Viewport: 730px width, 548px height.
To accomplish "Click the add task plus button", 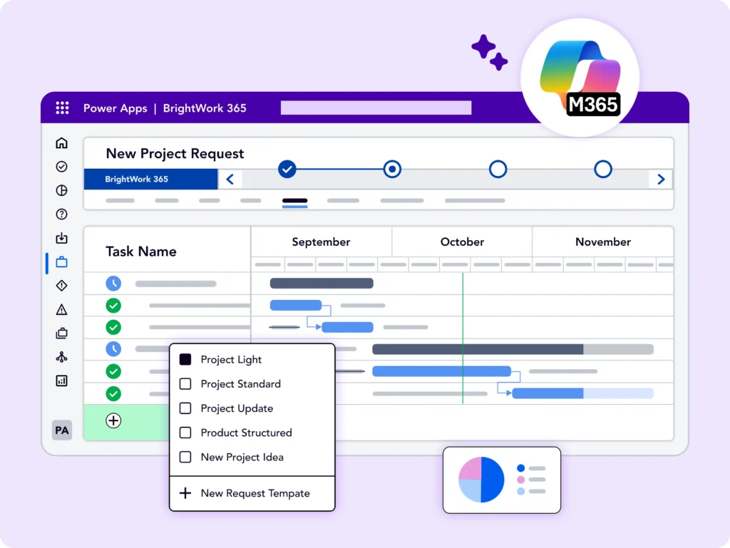I will tap(113, 420).
